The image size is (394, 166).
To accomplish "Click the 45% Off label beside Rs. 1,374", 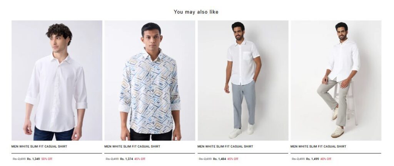I will point(140,159).
